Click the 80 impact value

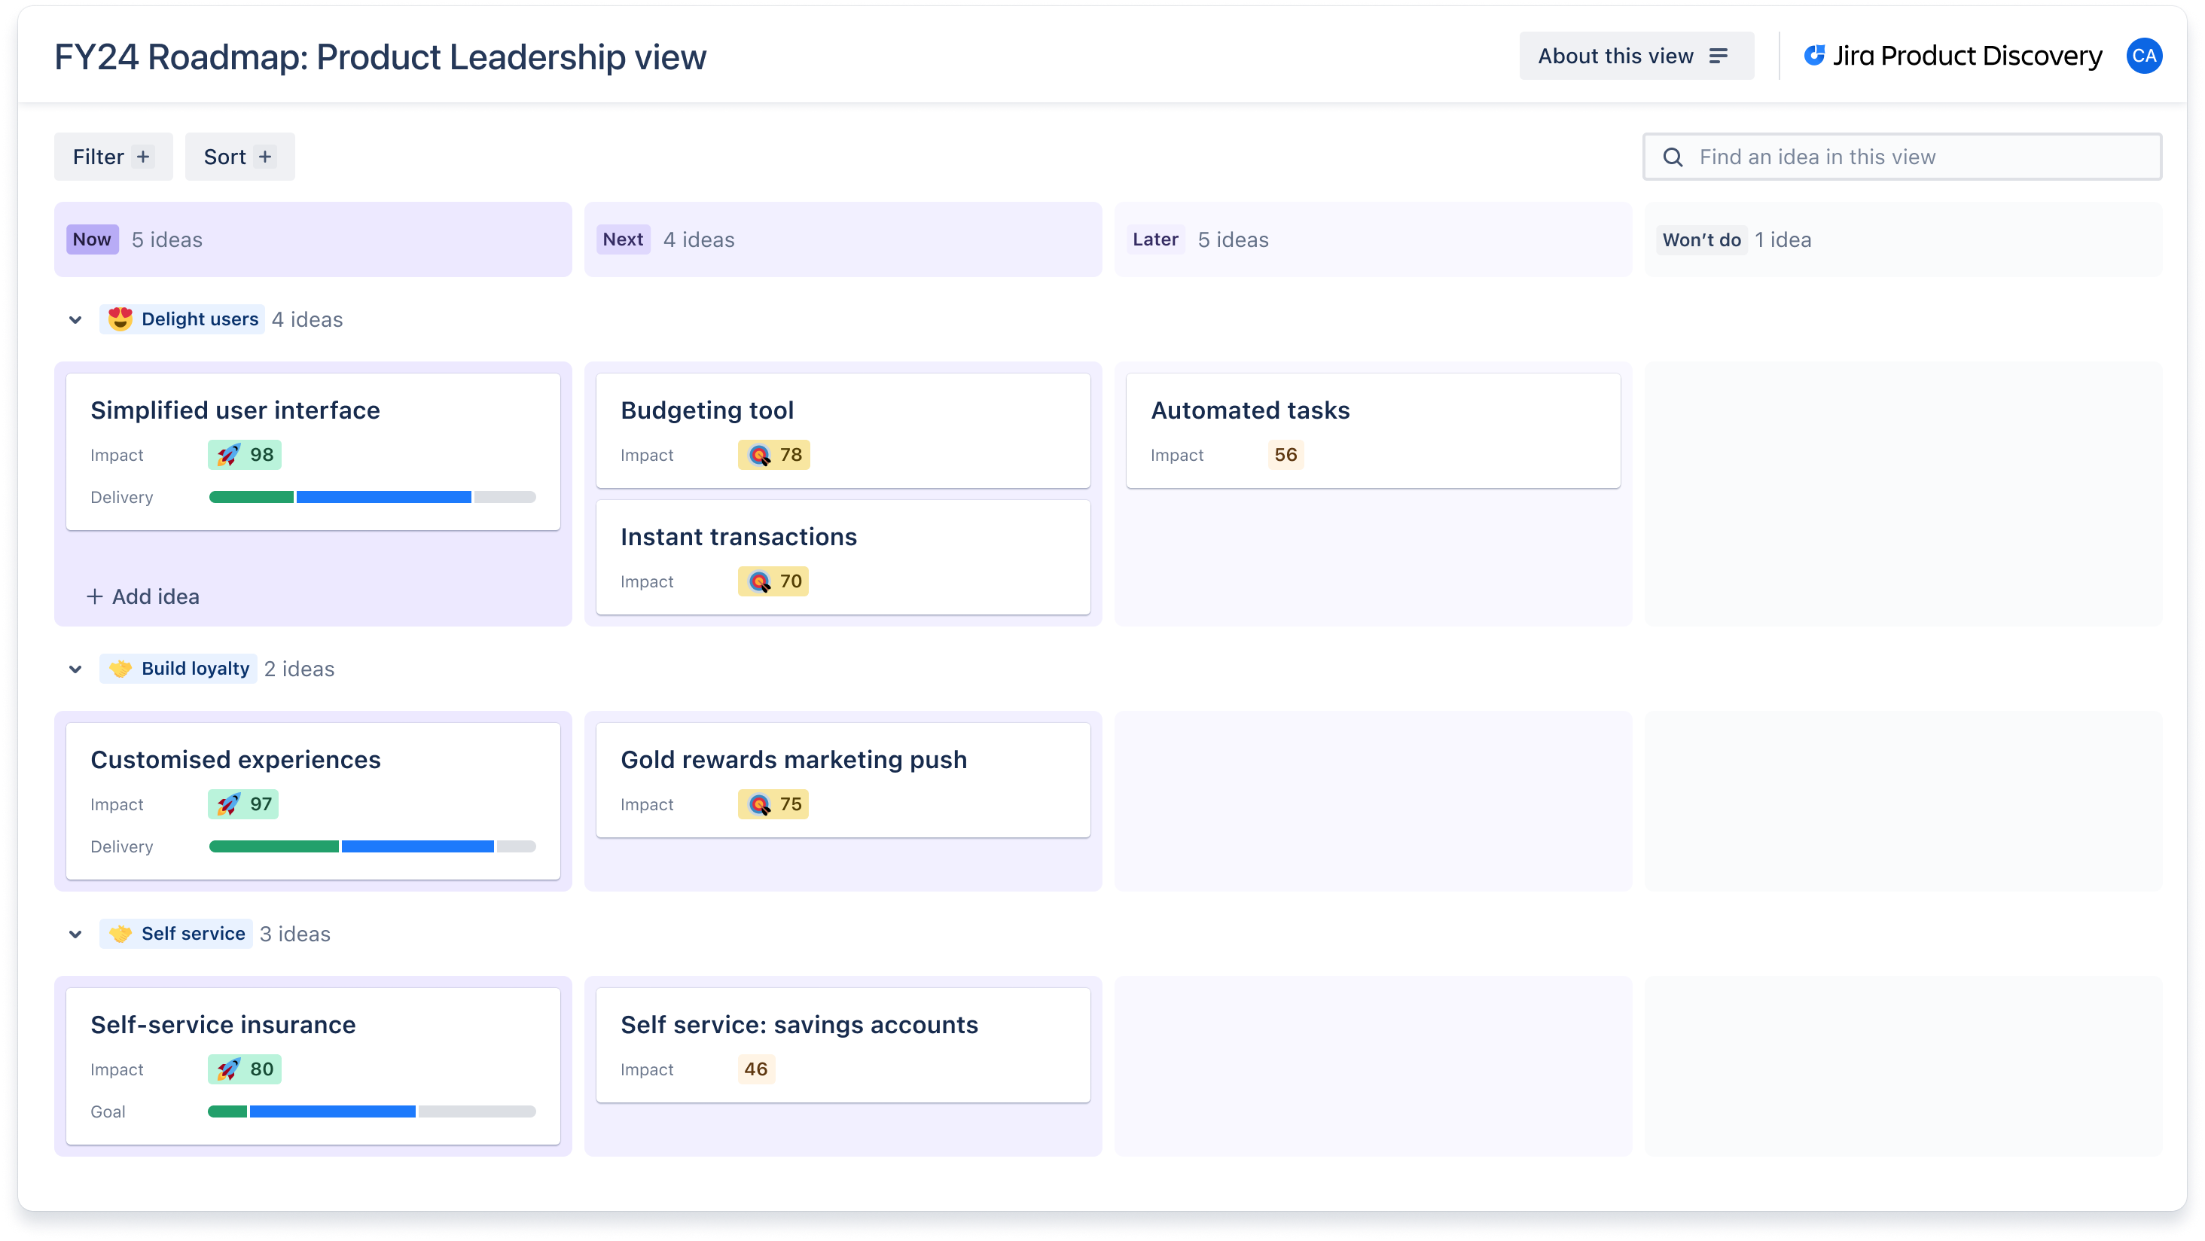click(x=261, y=1069)
